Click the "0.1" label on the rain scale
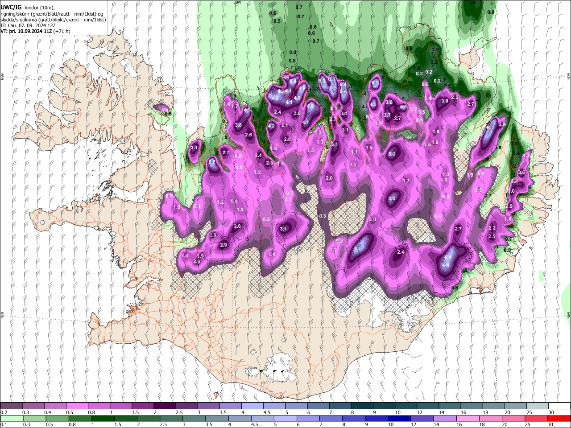 click(4, 424)
